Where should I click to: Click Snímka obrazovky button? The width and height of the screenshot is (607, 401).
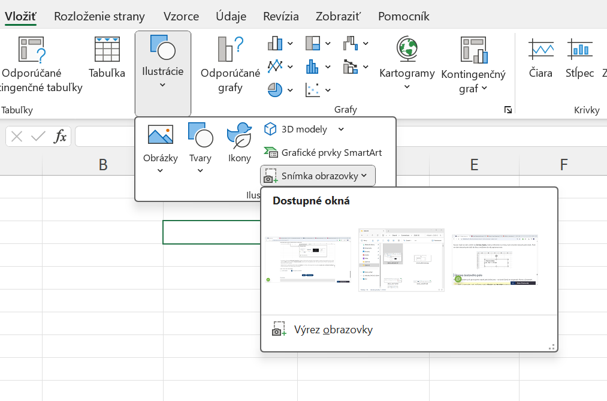click(x=318, y=176)
